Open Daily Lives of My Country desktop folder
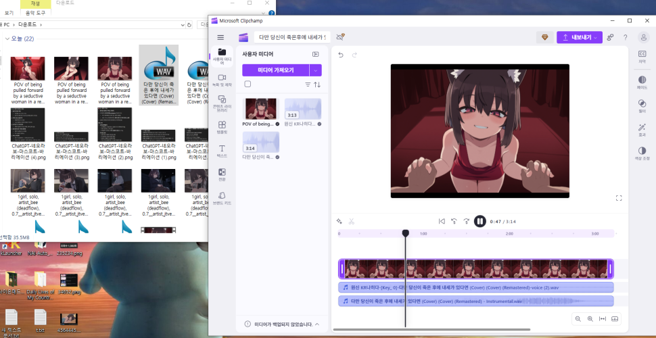The width and height of the screenshot is (656, 338). pos(41,286)
